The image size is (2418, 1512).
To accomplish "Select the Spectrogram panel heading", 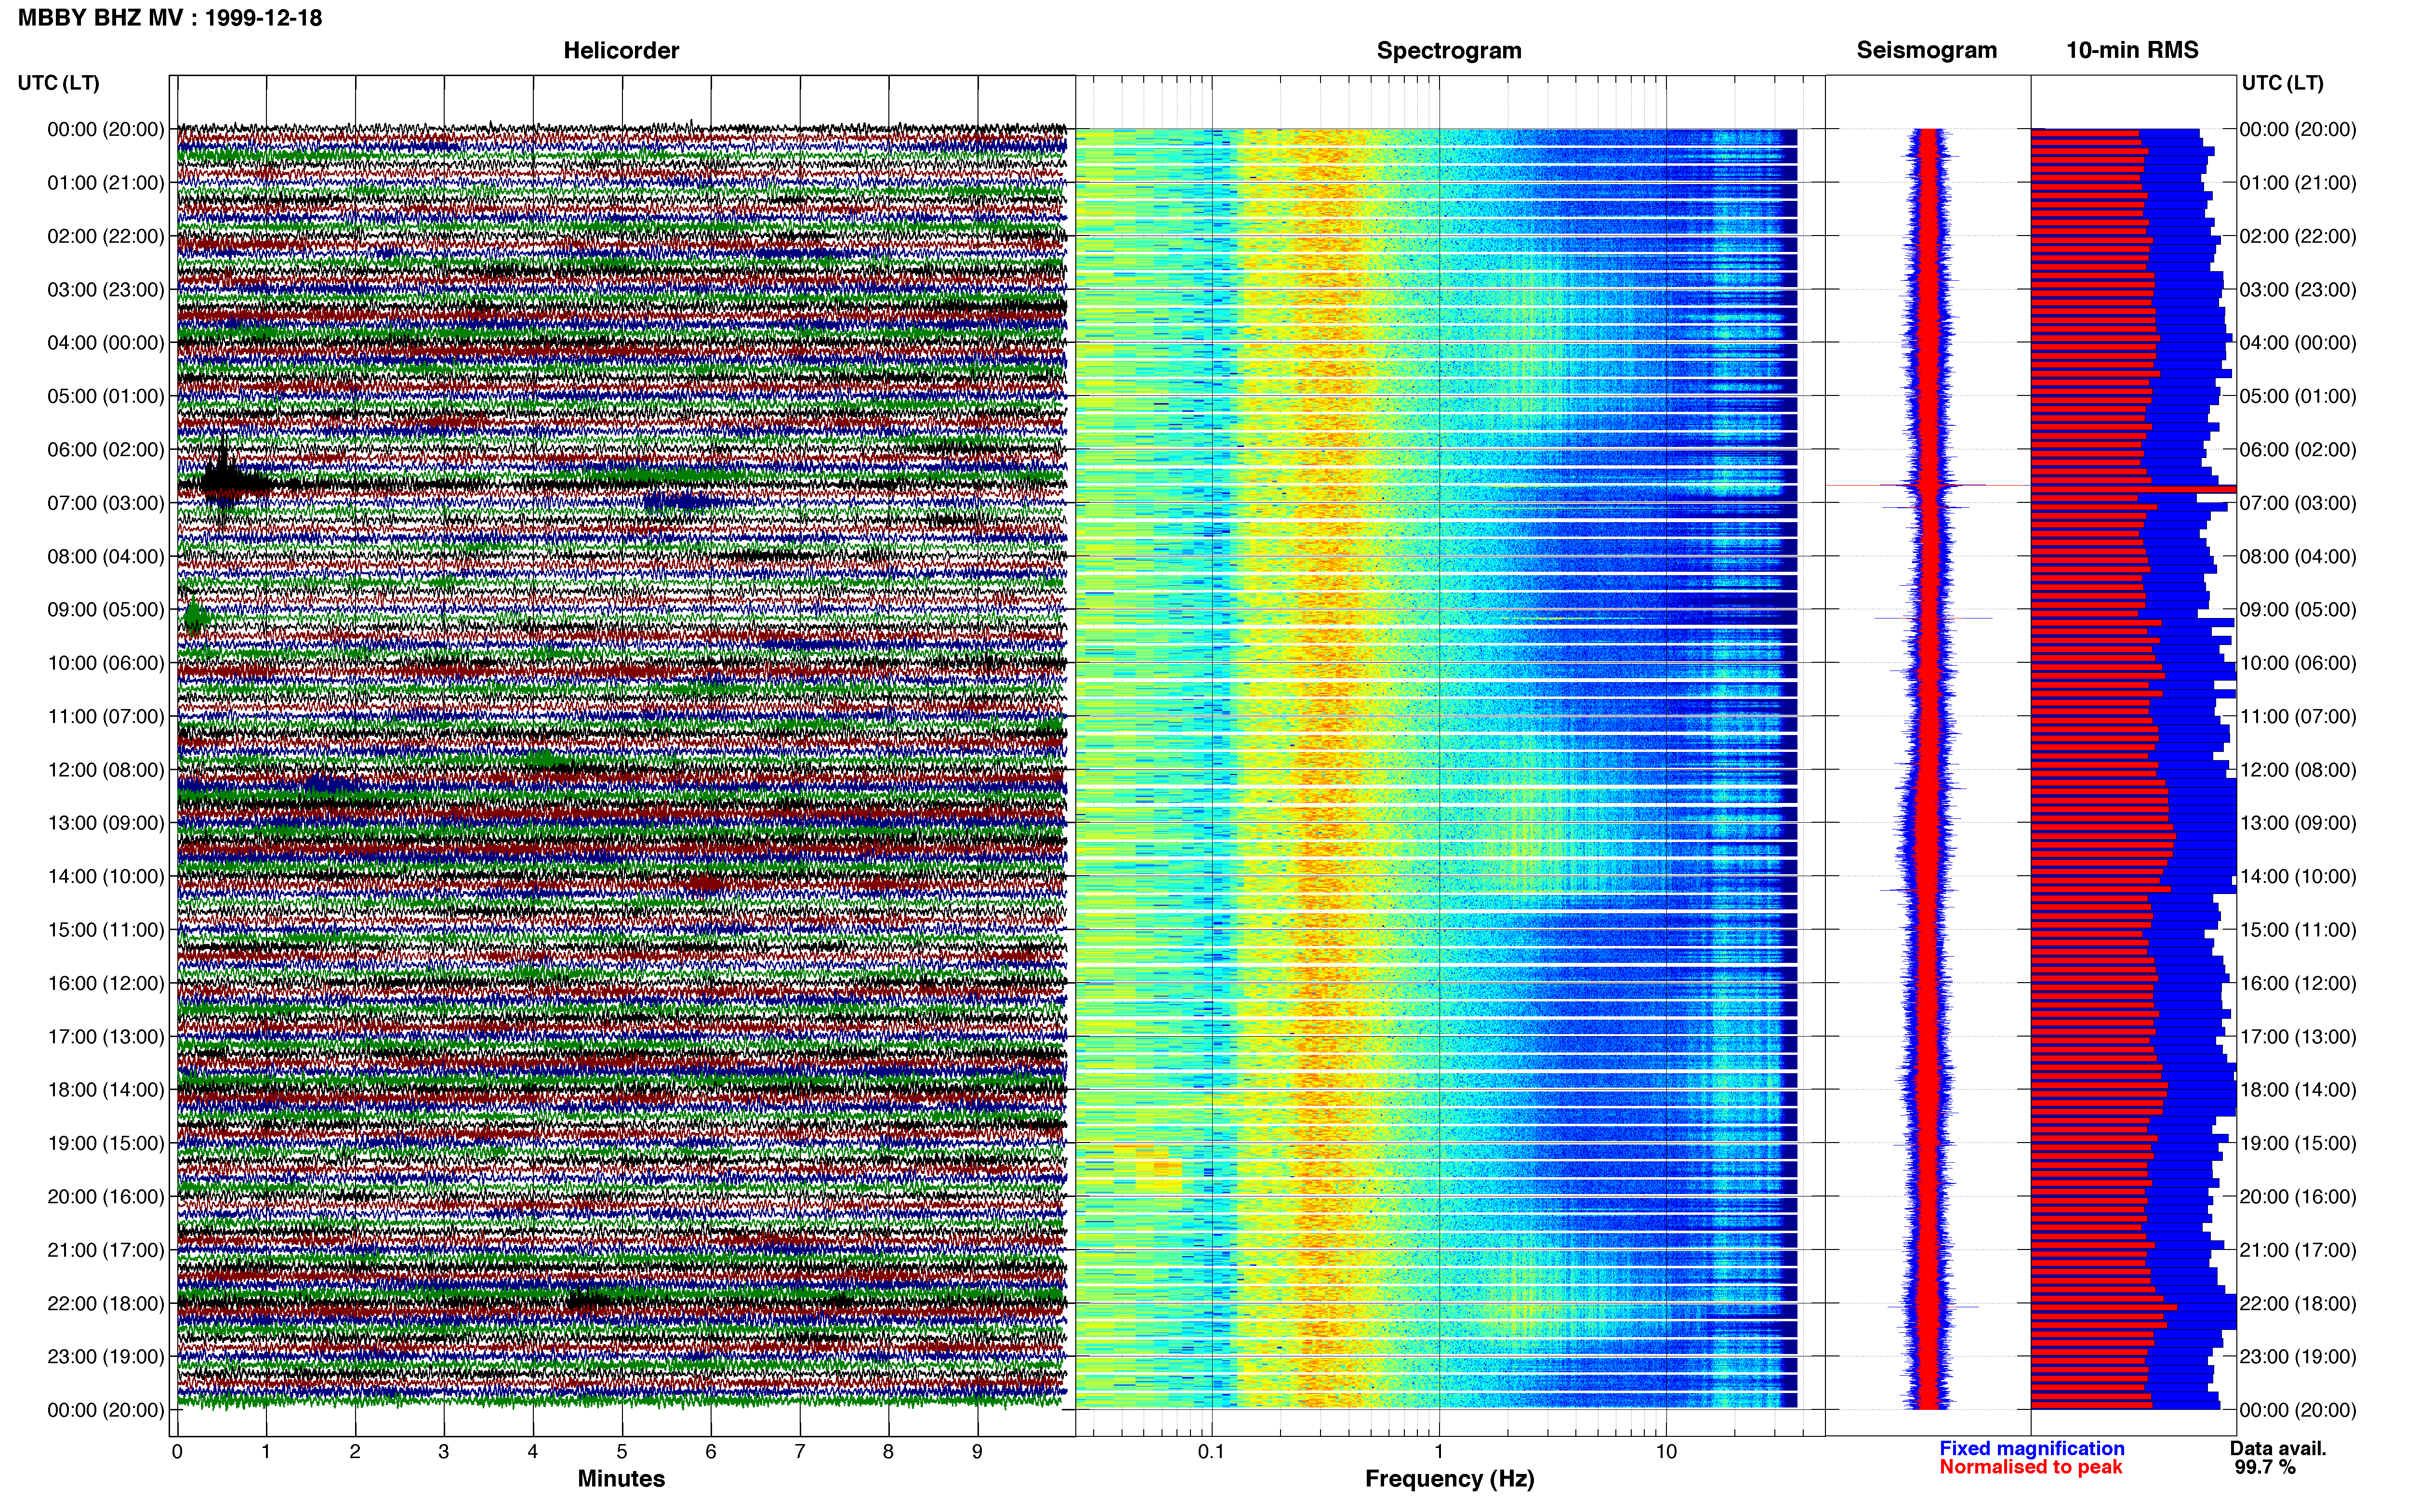I will pos(1449,50).
